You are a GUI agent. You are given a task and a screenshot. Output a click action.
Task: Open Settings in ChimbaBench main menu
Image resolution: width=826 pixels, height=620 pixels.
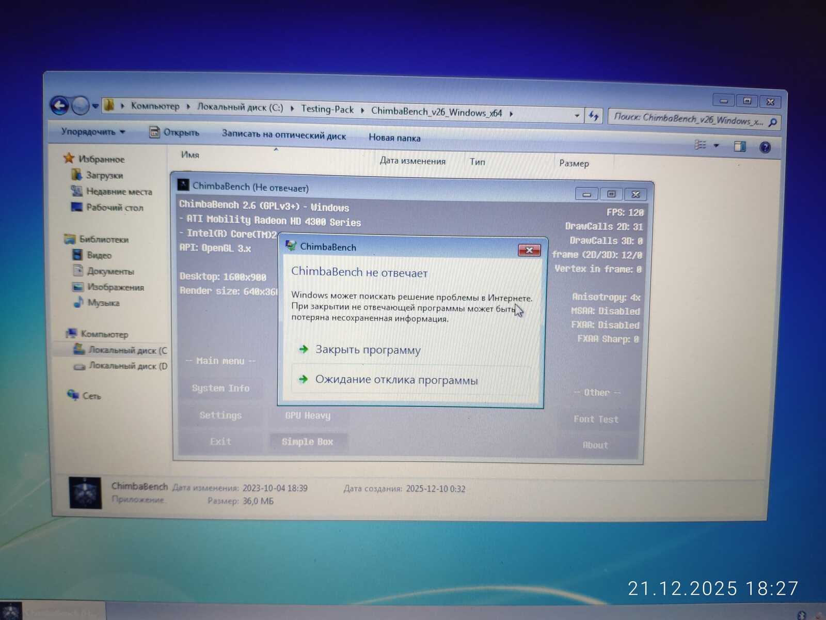coord(220,415)
